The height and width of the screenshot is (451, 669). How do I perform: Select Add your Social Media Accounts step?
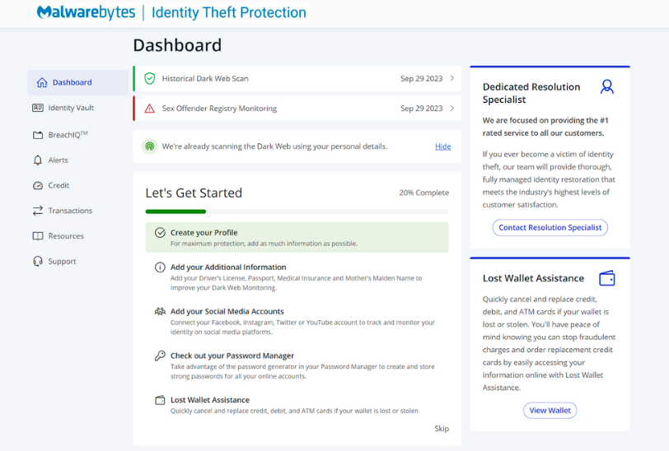coord(227,312)
